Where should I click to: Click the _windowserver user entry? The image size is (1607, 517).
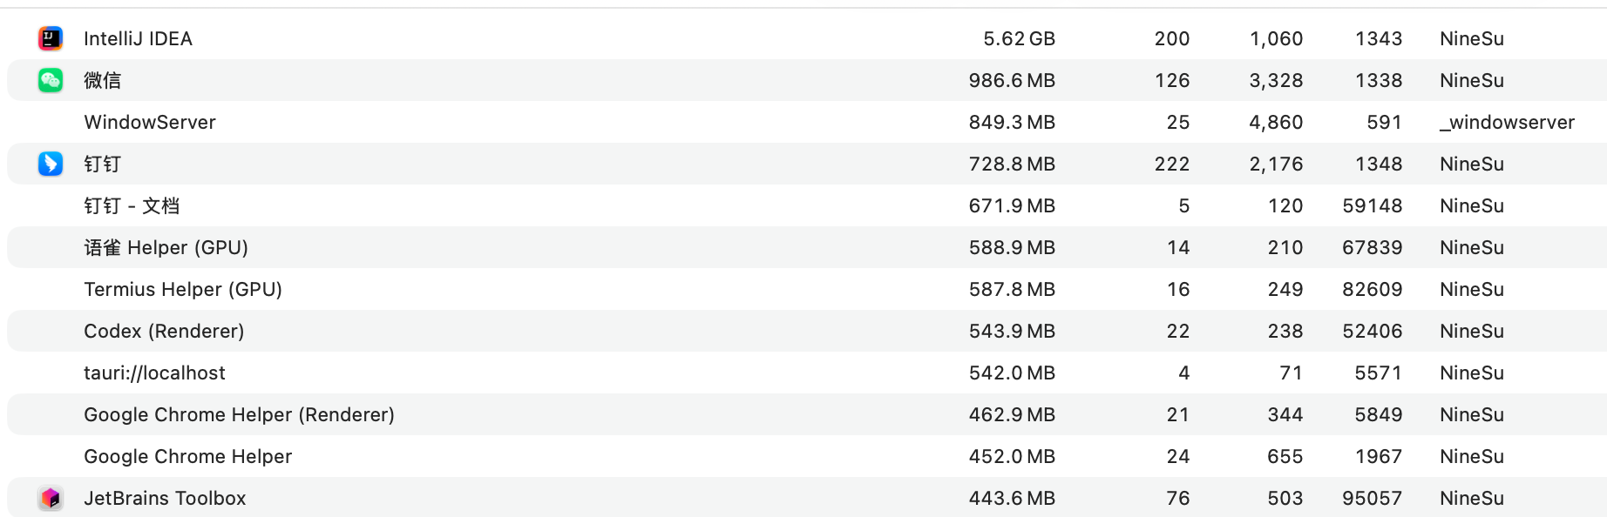tap(1507, 123)
